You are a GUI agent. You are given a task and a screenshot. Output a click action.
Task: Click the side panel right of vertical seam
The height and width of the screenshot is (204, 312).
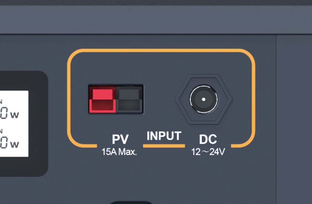[294, 120]
